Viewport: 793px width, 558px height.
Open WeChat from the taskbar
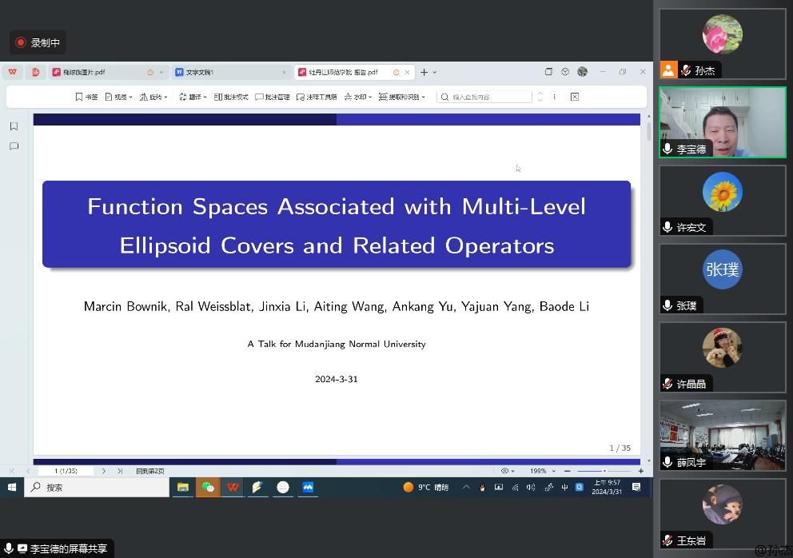(x=208, y=487)
